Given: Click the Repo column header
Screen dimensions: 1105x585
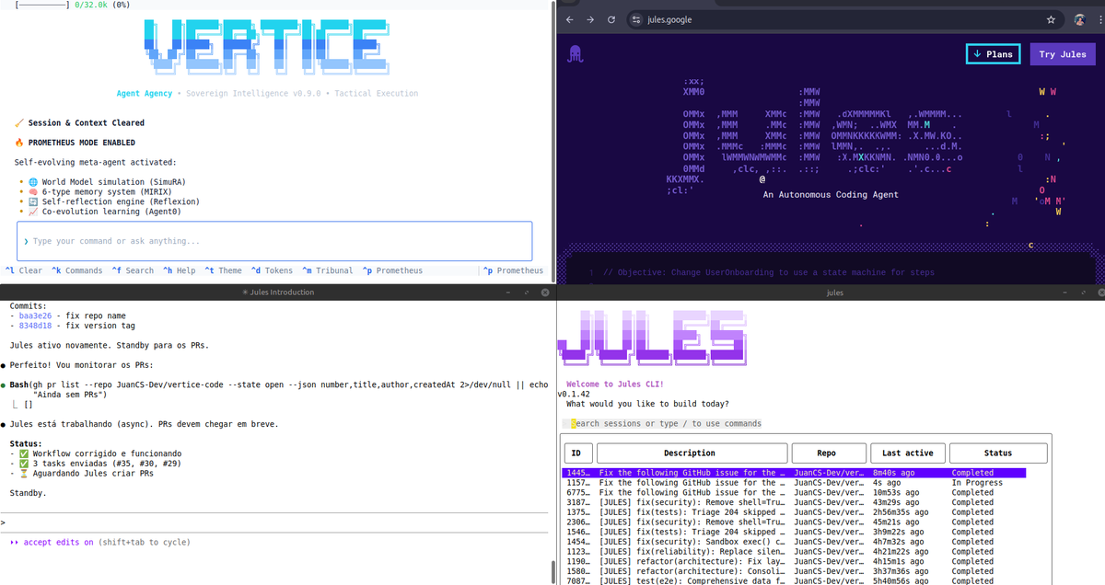Looking at the screenshot, I should pos(828,453).
